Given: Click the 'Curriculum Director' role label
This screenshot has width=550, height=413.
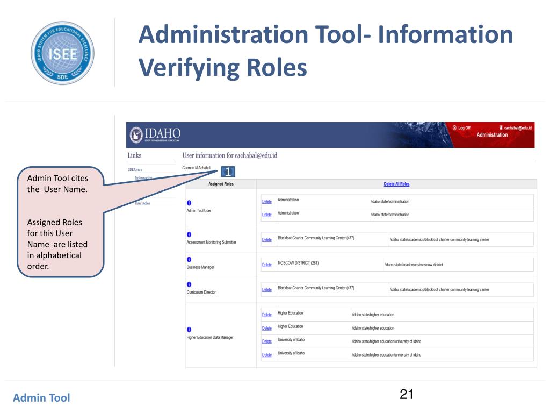Looking at the screenshot, I should coord(201,292).
